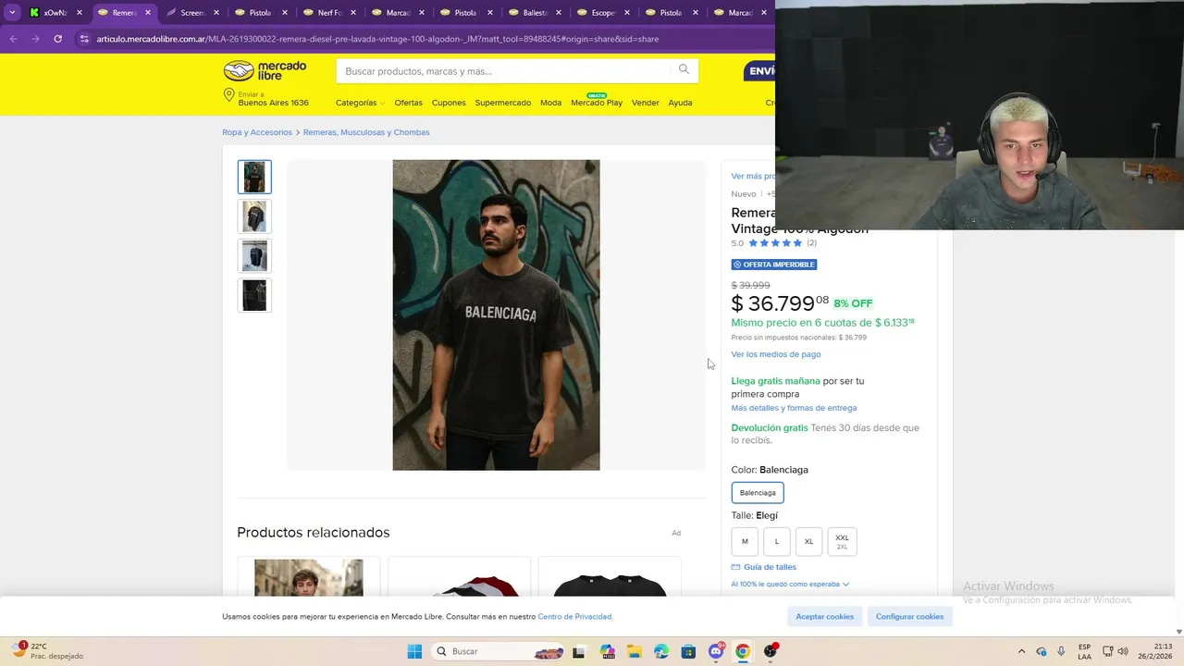This screenshot has width=1184, height=666.
Task: Select size L
Action: [777, 541]
